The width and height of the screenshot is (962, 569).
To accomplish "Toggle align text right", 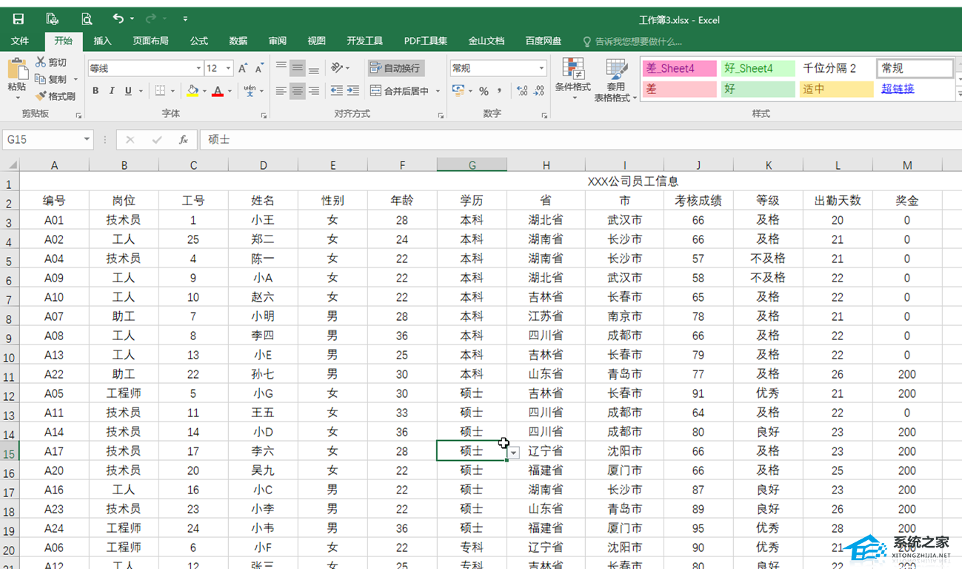I will [x=314, y=91].
